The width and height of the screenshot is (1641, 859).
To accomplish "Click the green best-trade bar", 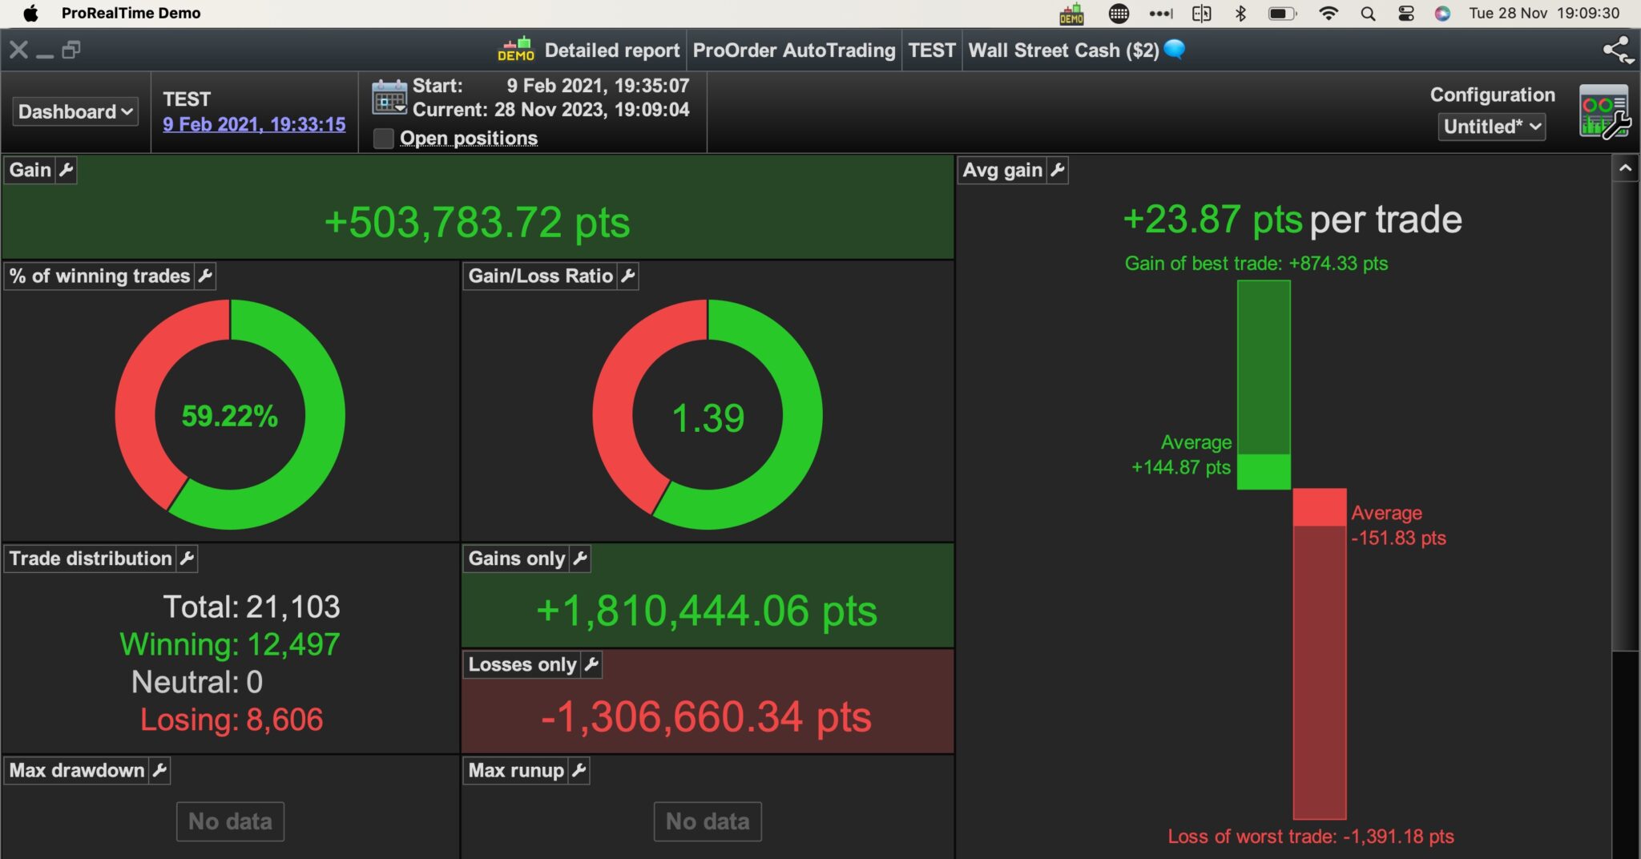I will coord(1264,385).
